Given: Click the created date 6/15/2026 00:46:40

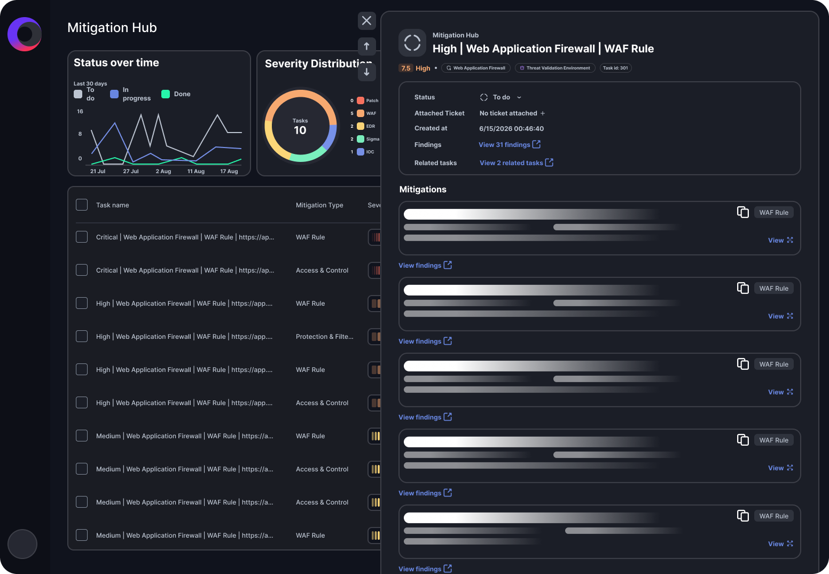Looking at the screenshot, I should 512,129.
